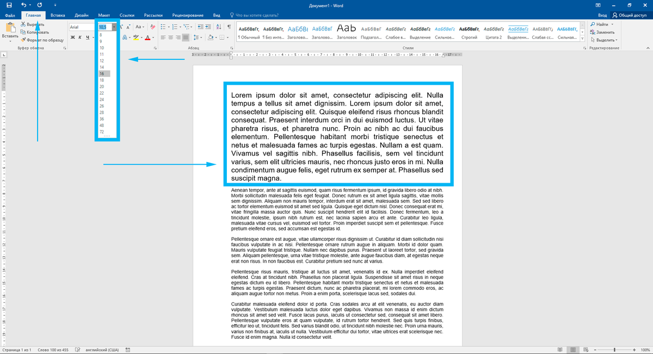This screenshot has height=354, width=653.
Task: Click the Redo/repeat icon in quick access
Action: click(x=40, y=4)
